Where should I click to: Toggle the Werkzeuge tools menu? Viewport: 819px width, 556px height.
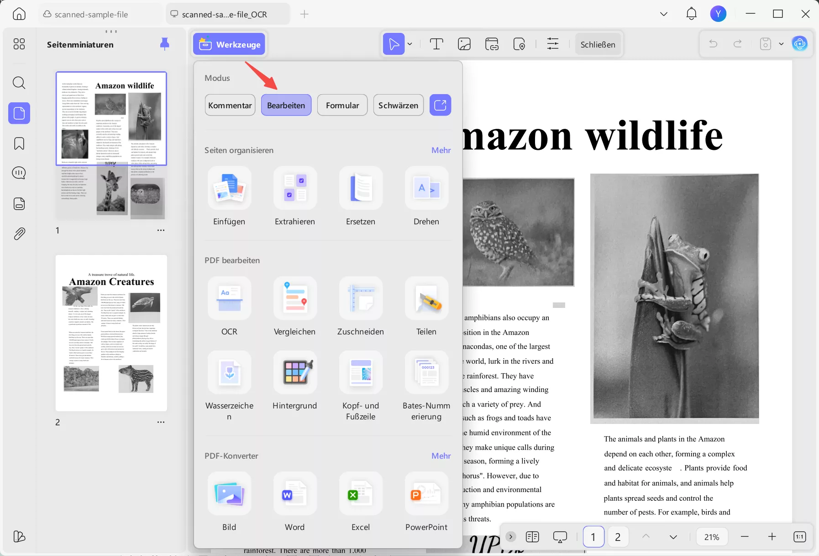pos(229,44)
